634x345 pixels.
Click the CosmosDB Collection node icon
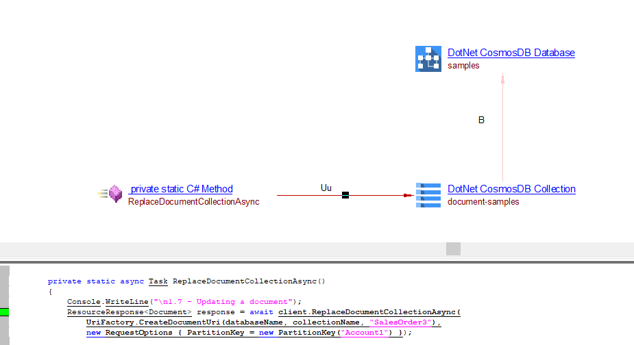pyautogui.click(x=428, y=195)
